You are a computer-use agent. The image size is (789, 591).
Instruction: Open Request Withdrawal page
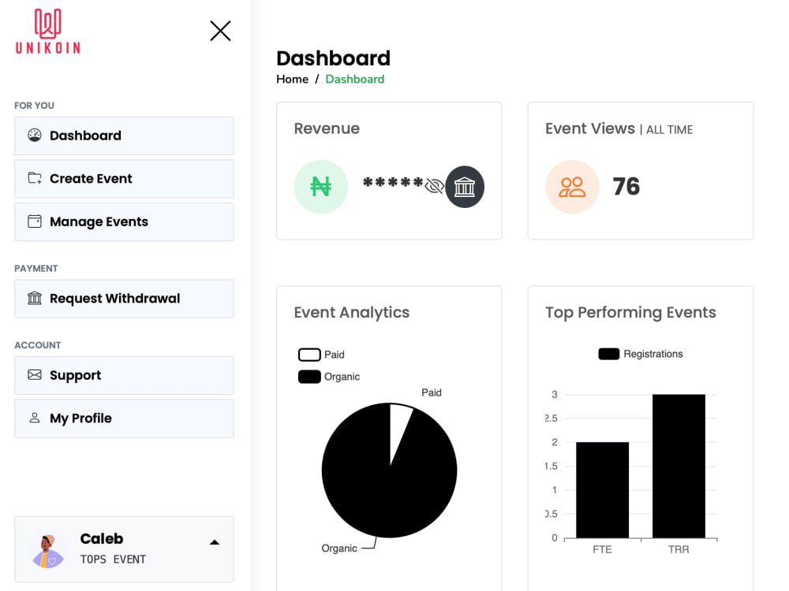(x=124, y=299)
